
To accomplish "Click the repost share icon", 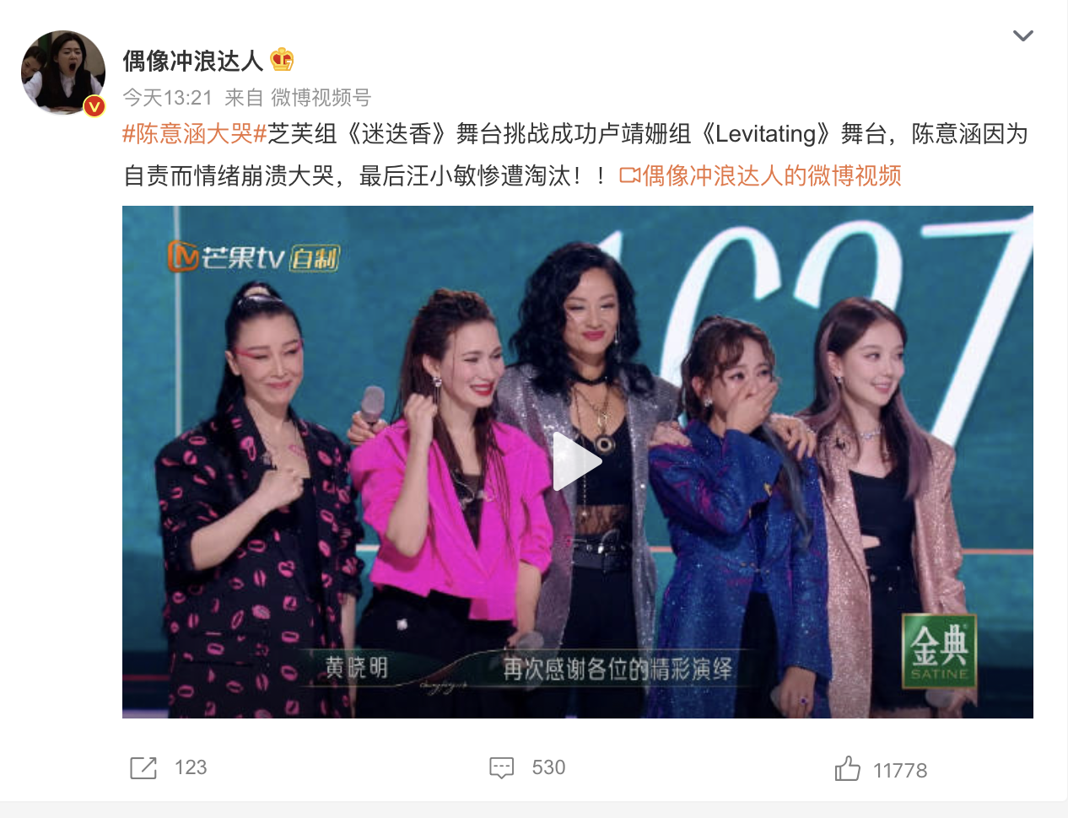I will [143, 768].
